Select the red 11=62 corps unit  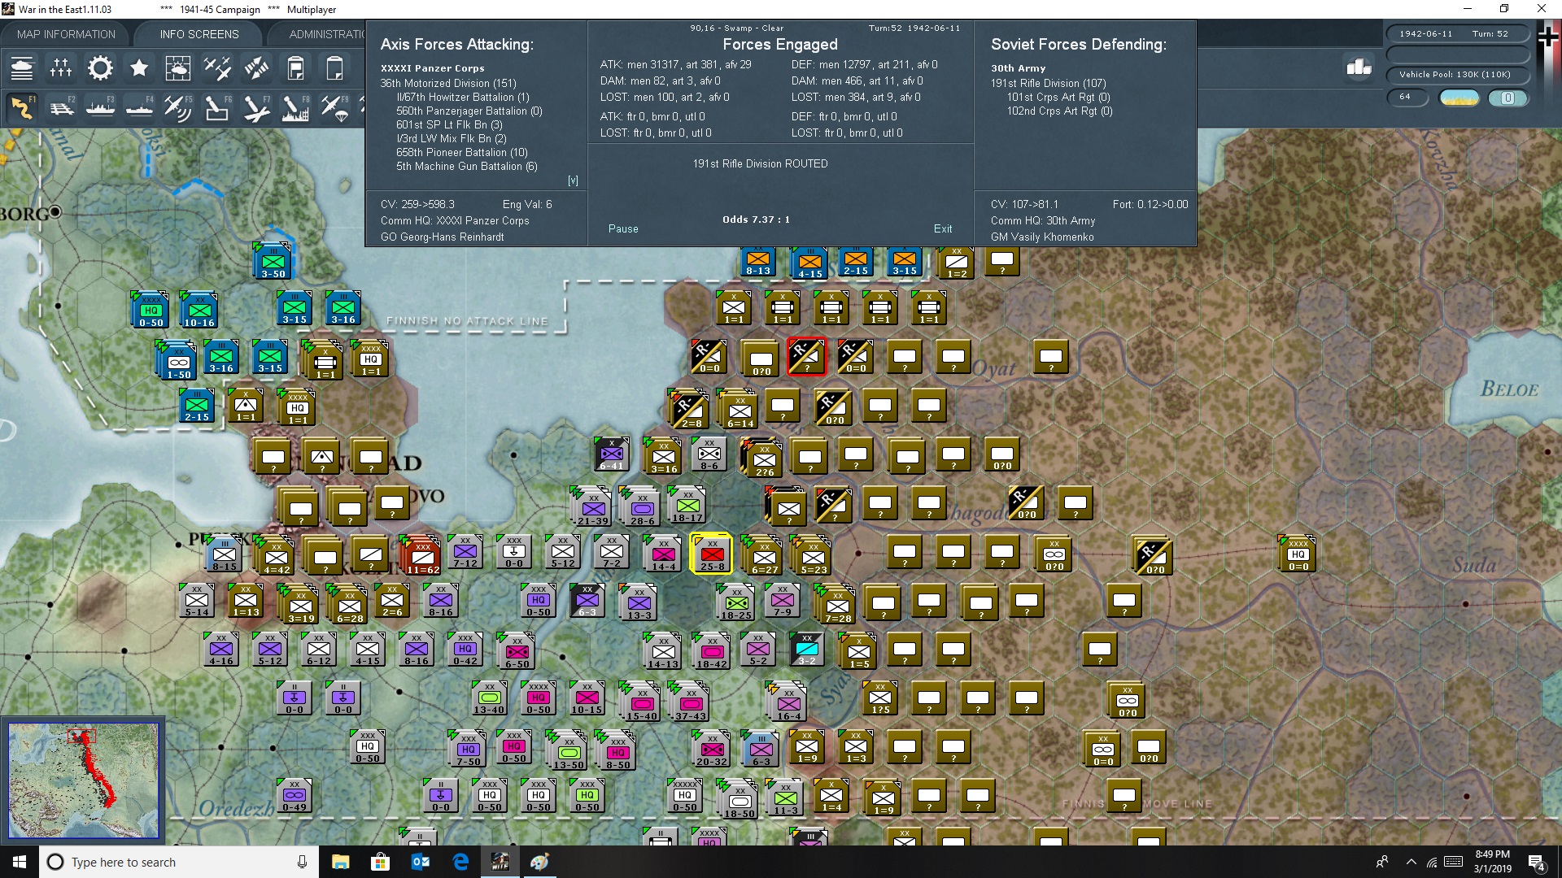[422, 554]
